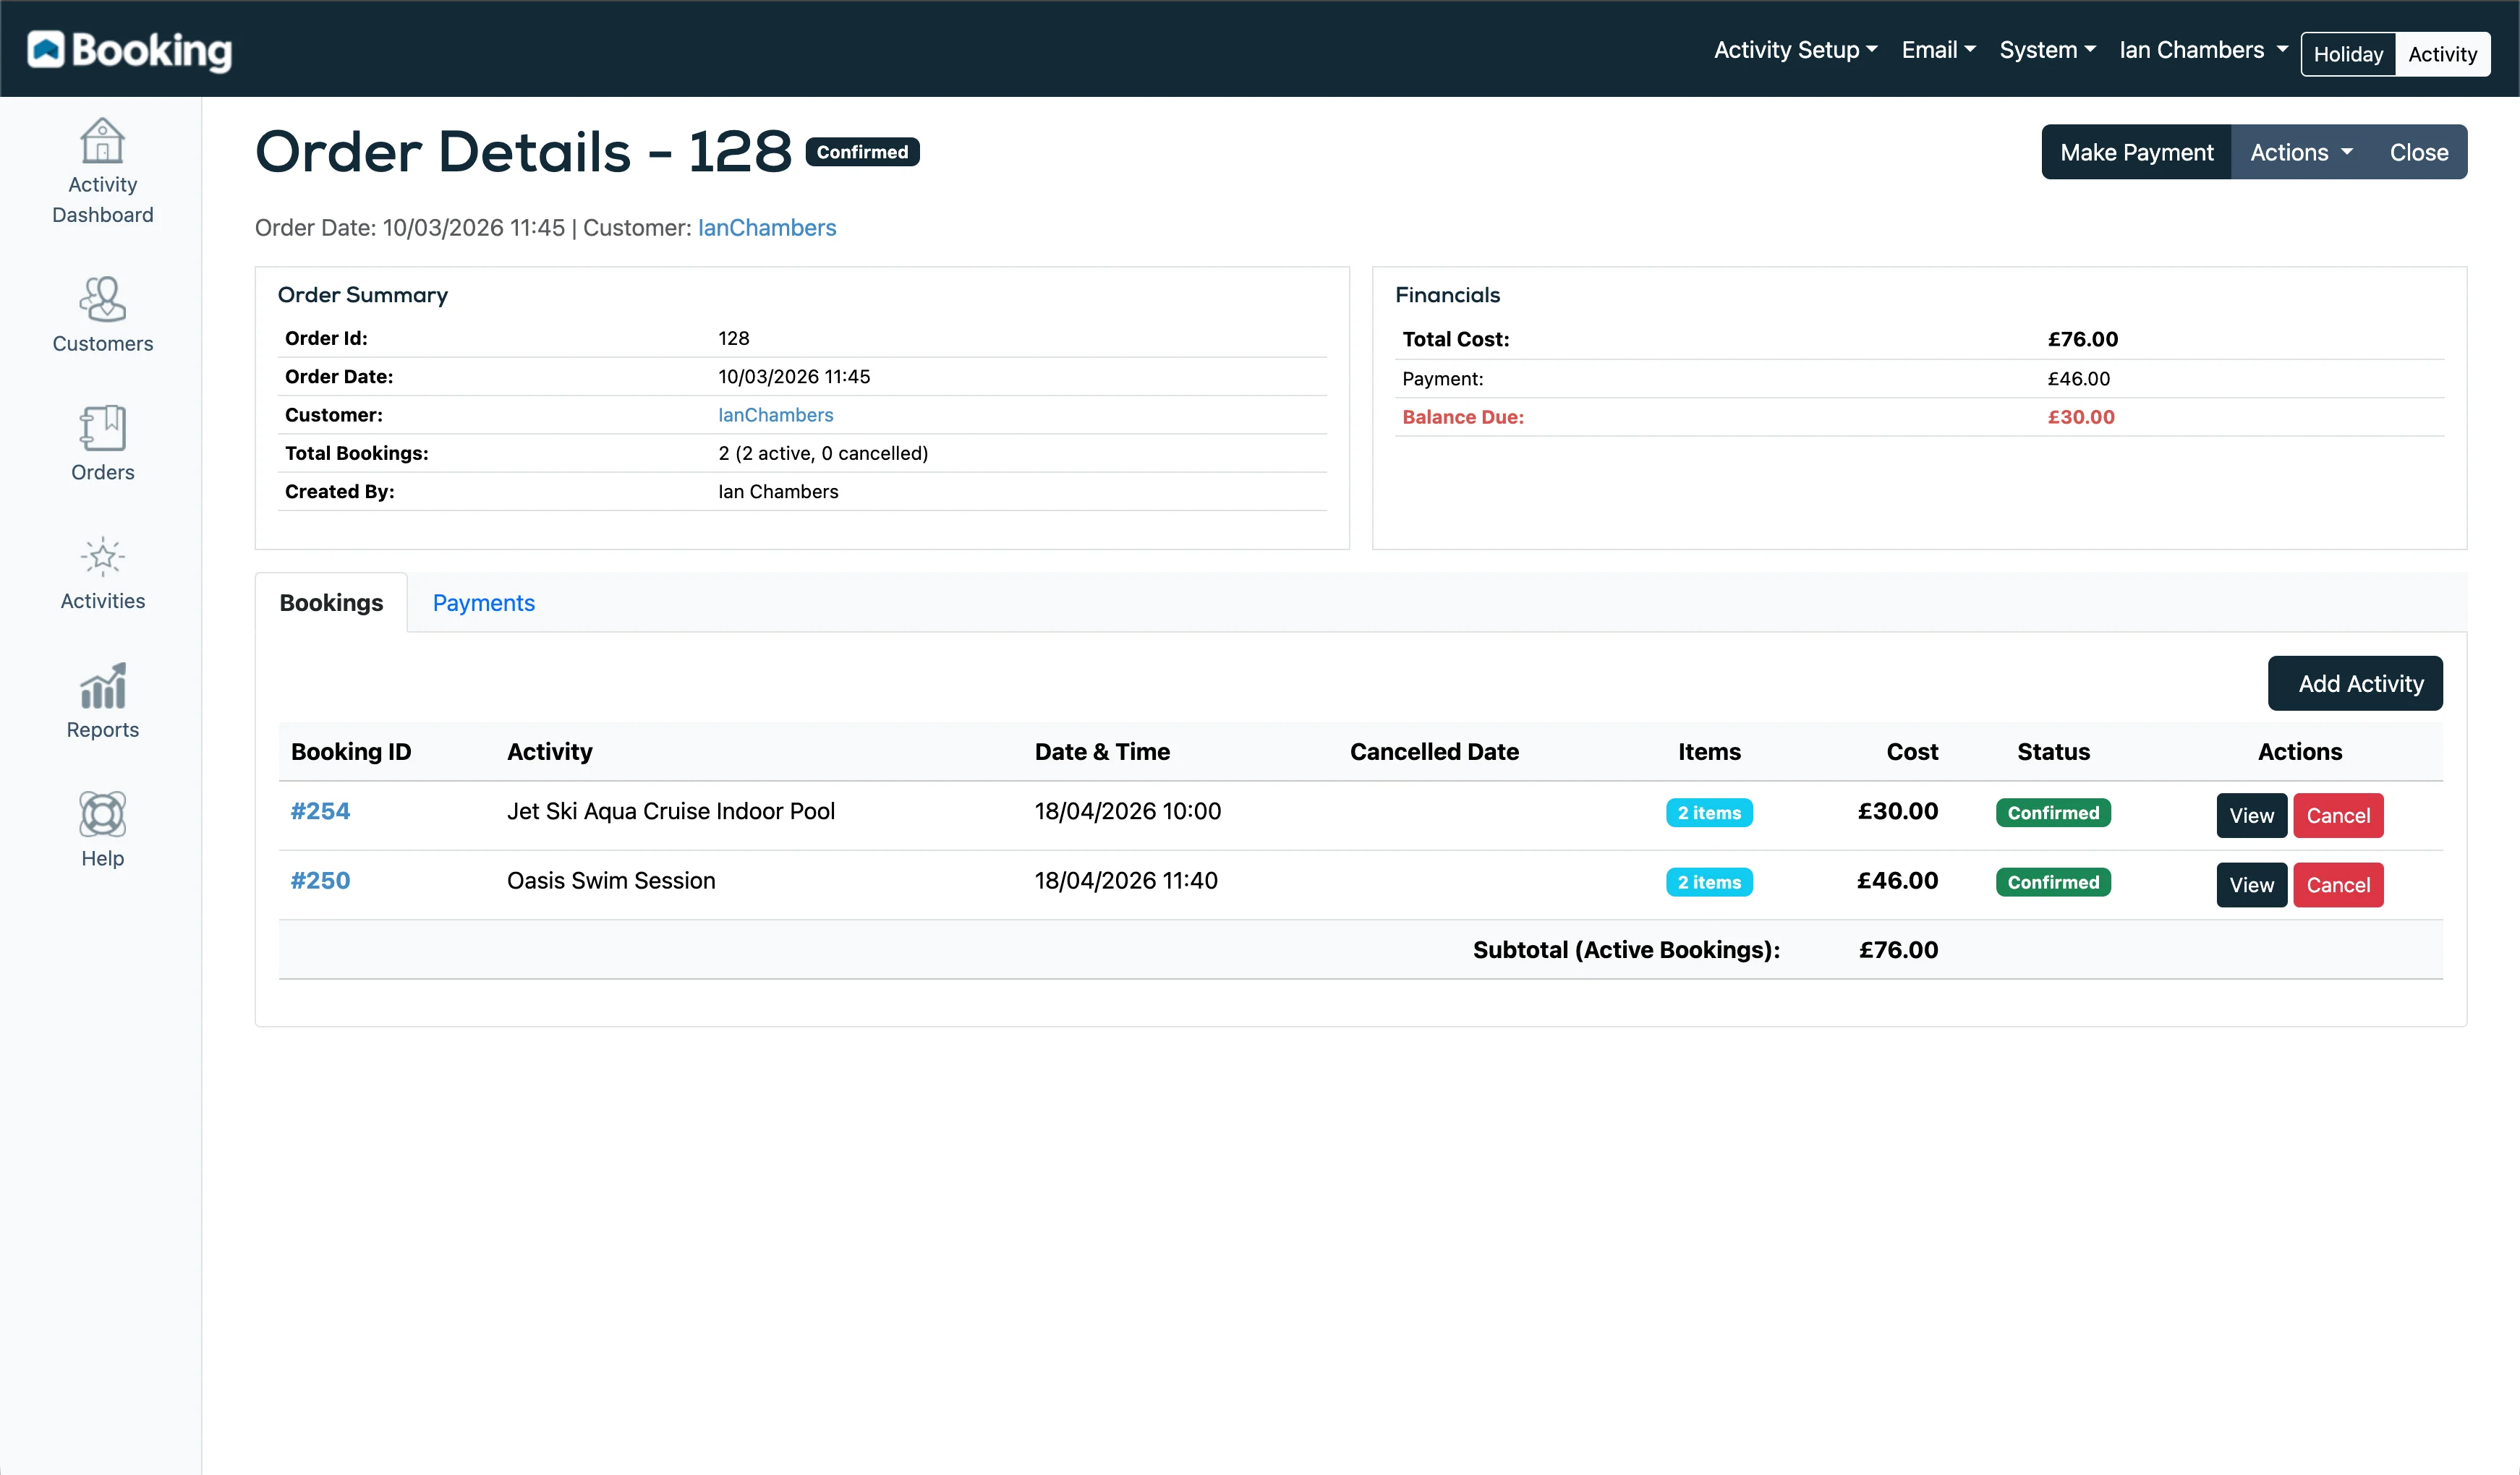This screenshot has height=1475, width=2520.
Task: Open IanChambers customer link in header line
Action: pyautogui.click(x=767, y=228)
